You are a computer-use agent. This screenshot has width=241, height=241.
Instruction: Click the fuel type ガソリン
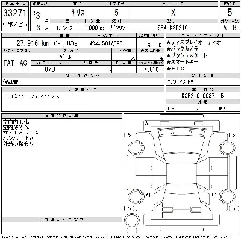click(x=117, y=28)
